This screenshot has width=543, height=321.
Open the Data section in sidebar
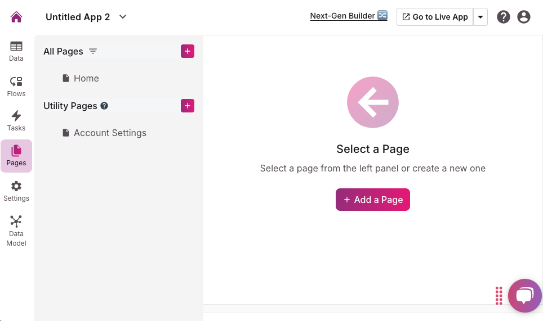[x=16, y=51]
